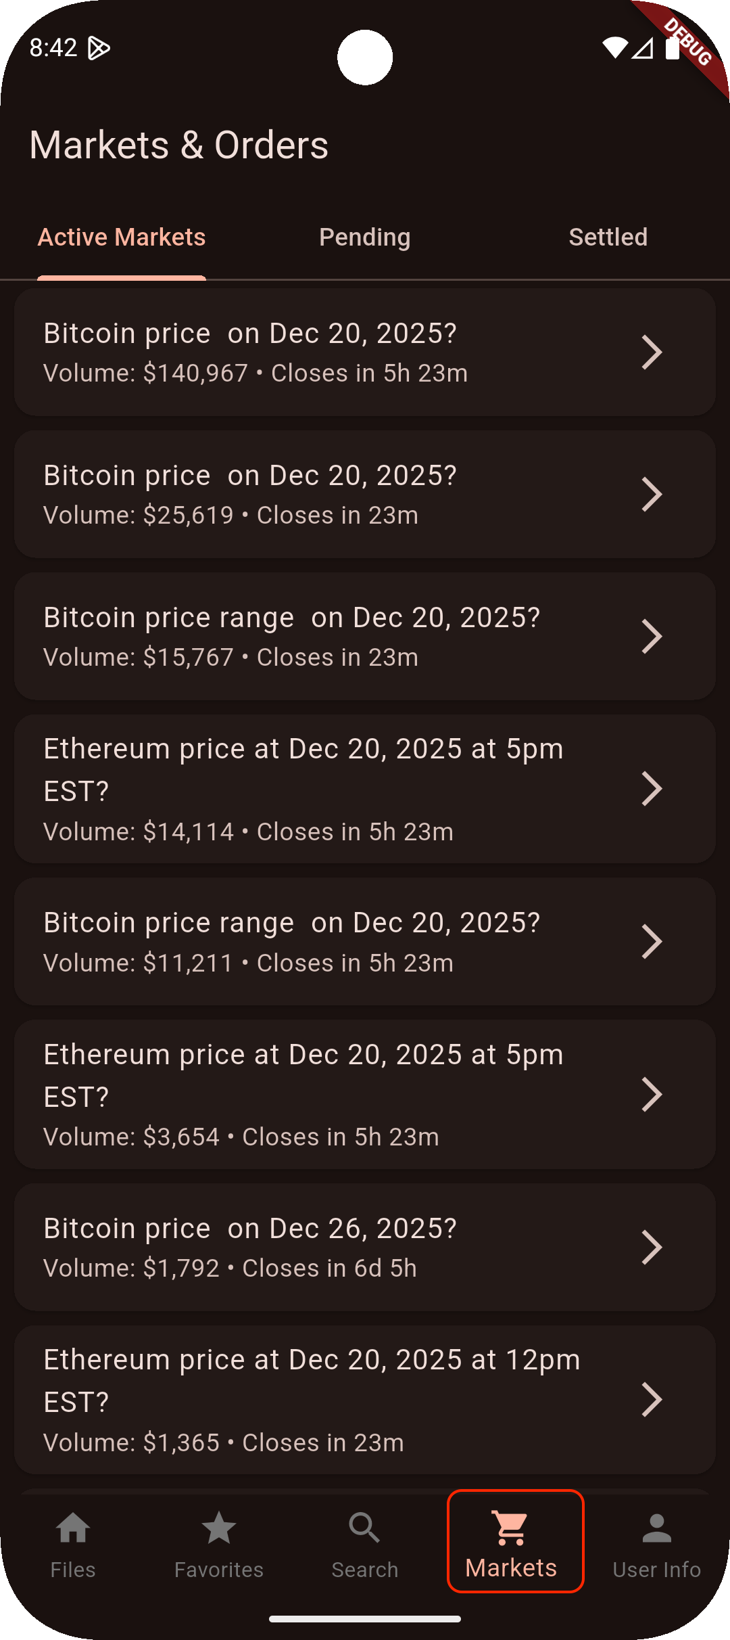Image resolution: width=730 pixels, height=1640 pixels.
Task: Select the Markets cart icon
Action: coord(511,1529)
